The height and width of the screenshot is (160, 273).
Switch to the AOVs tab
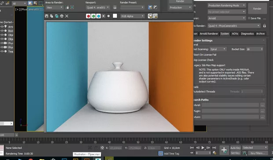235,34
